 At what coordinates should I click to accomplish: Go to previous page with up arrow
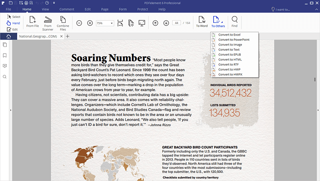coord(155,23)
